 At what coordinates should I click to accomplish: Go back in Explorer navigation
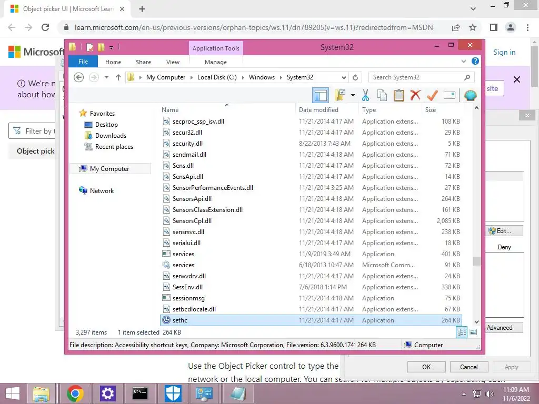79,77
